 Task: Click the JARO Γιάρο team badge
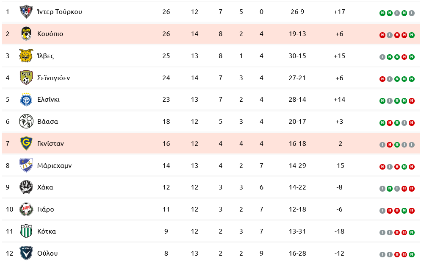point(26,209)
